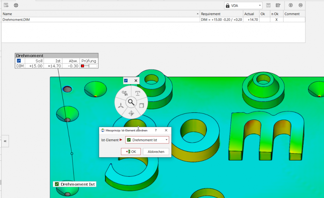Open the Ist-Element Drehmoment Ist dropdown
Image resolution: width=324 pixels, height=198 pixels.
[x=147, y=140]
